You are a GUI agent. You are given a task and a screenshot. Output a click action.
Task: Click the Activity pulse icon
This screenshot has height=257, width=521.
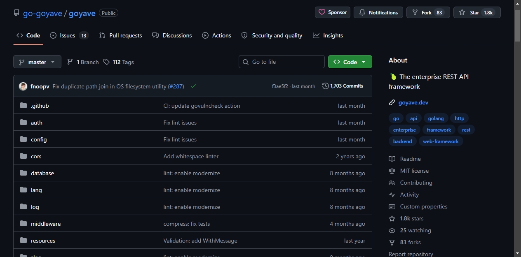392,194
